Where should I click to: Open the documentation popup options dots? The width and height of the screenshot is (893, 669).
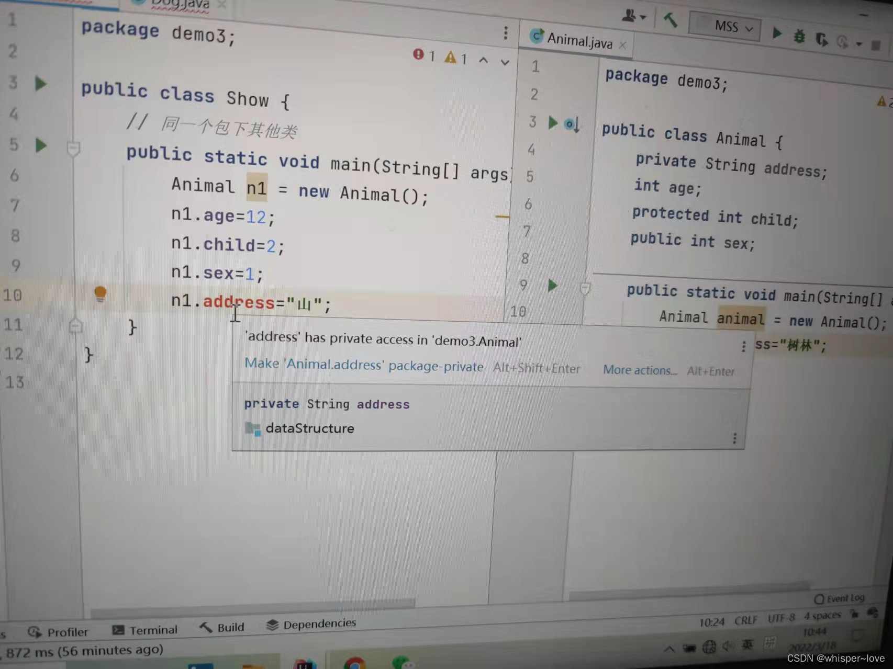click(734, 438)
